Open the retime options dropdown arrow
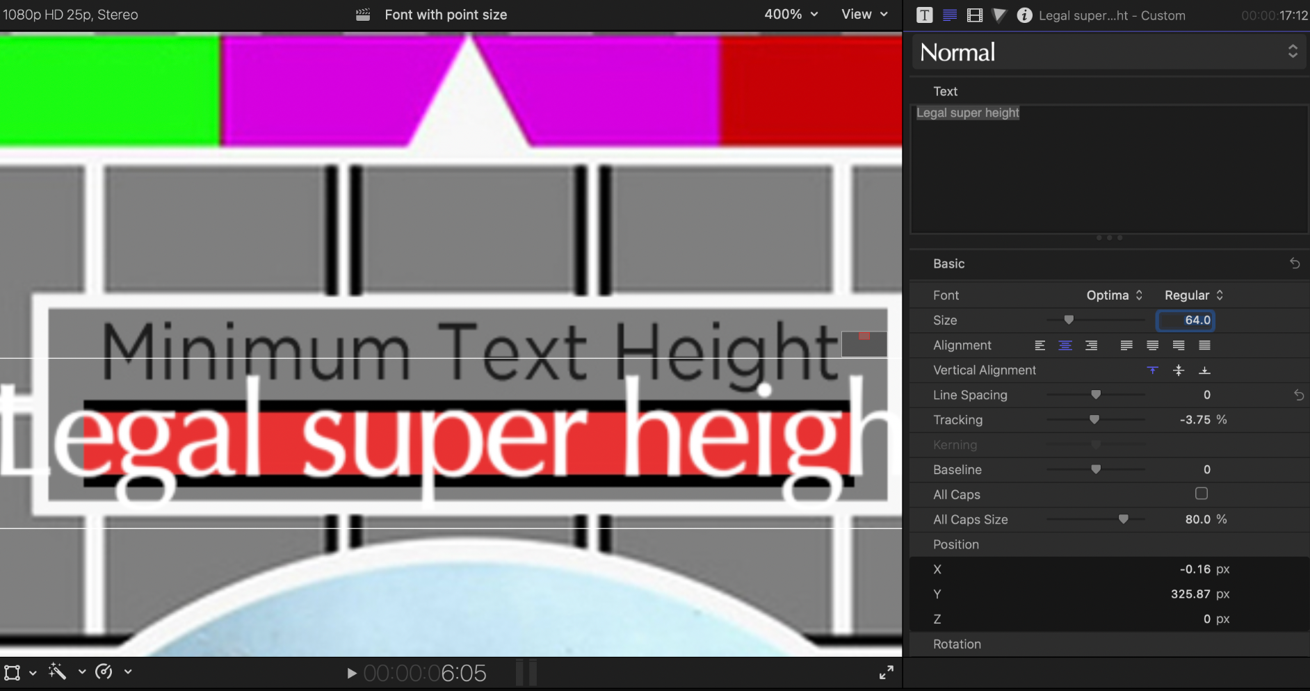The width and height of the screenshot is (1310, 691). tap(128, 672)
